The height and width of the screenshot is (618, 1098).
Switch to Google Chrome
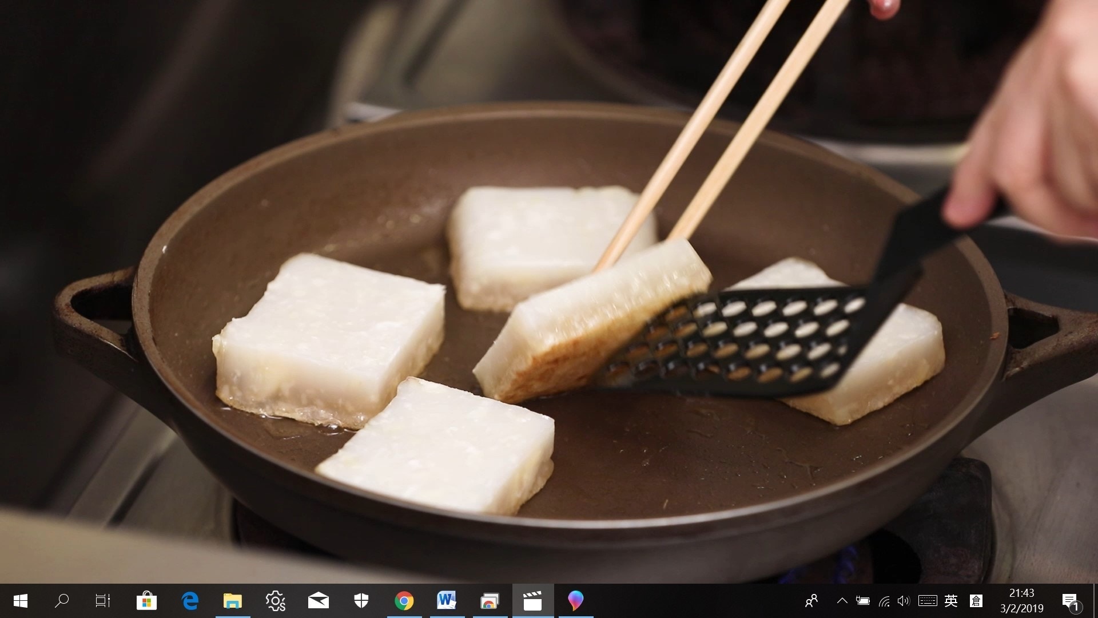tap(404, 601)
